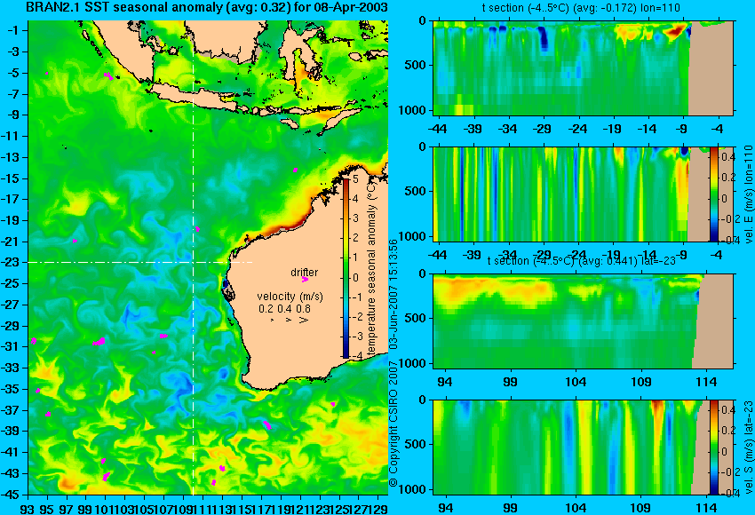This screenshot has height=515, width=755.
Task: Click the '104' longitude tick under bottom velocity panel
Action: click(x=576, y=508)
